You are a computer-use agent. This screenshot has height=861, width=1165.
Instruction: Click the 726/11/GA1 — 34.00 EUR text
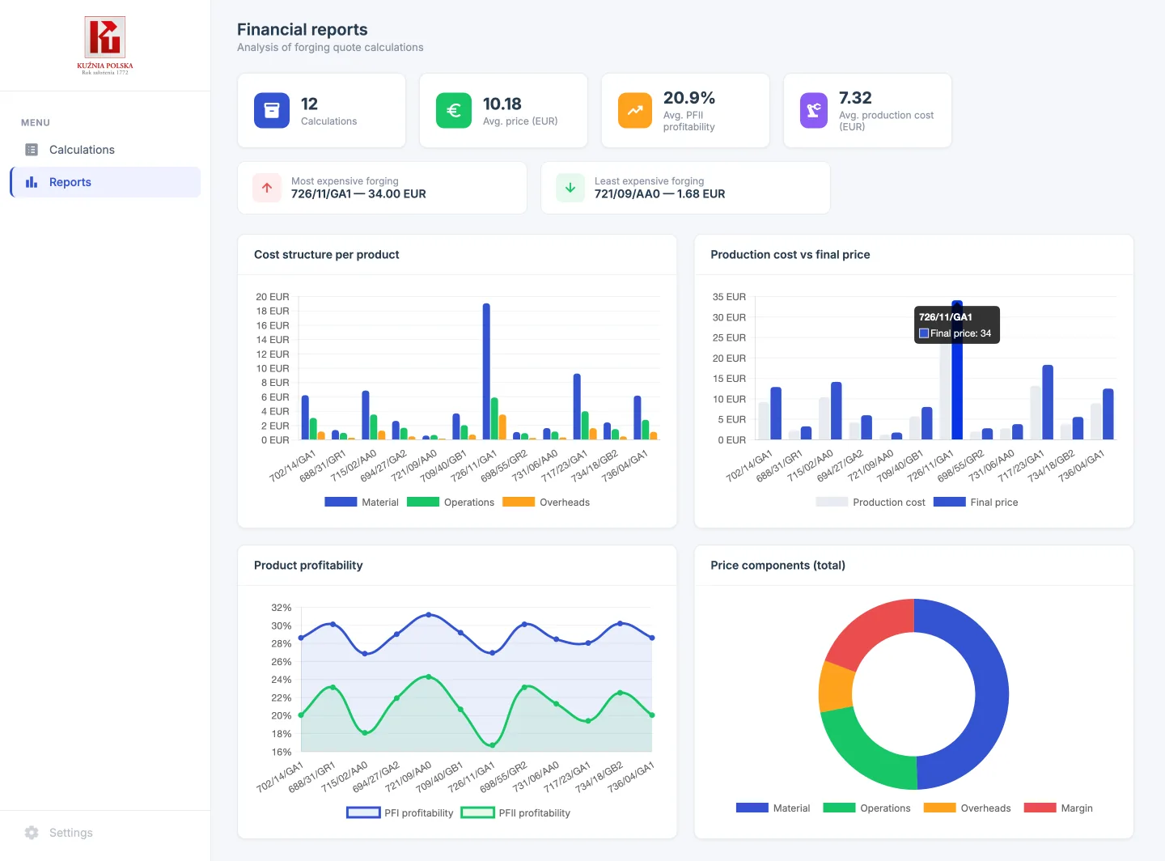click(358, 194)
